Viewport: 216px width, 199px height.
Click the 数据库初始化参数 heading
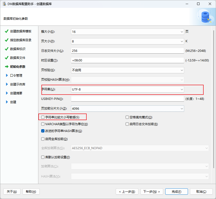[x=16, y=19]
